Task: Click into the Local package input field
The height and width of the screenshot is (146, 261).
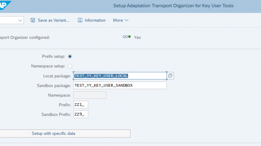Action: 120,76
